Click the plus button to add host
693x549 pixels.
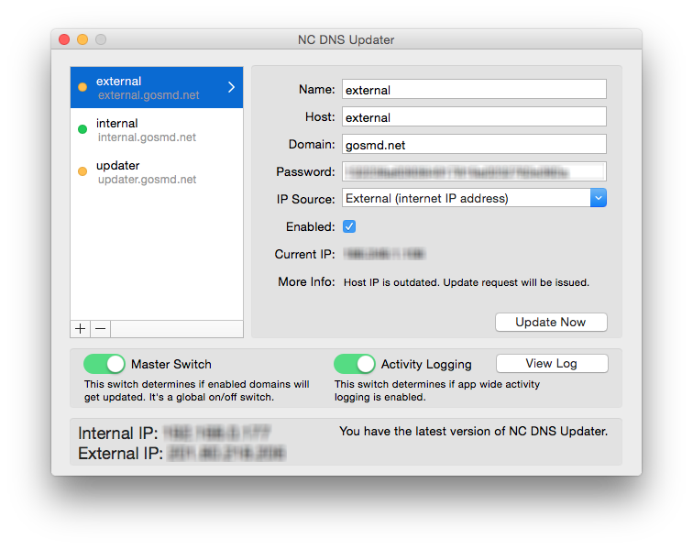[x=80, y=329]
